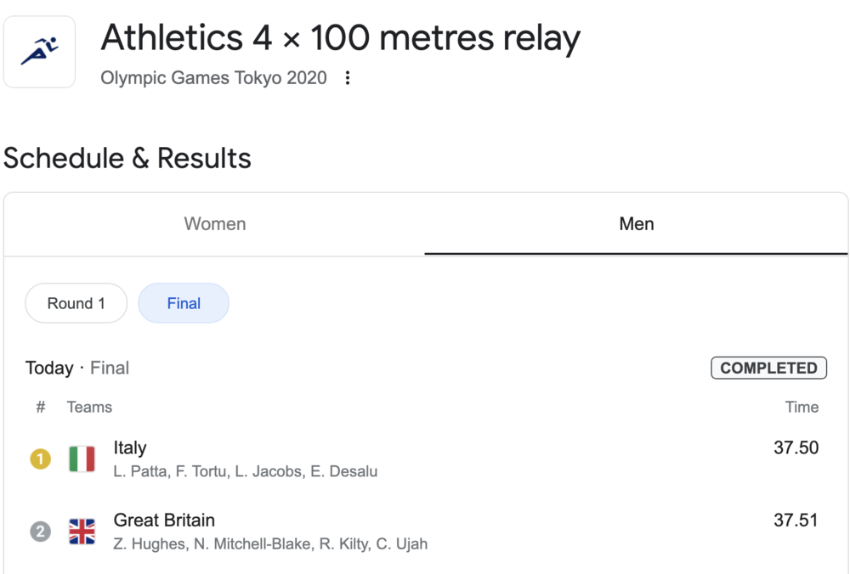Select the Round 1 filter chip
The image size is (850, 574).
point(76,303)
